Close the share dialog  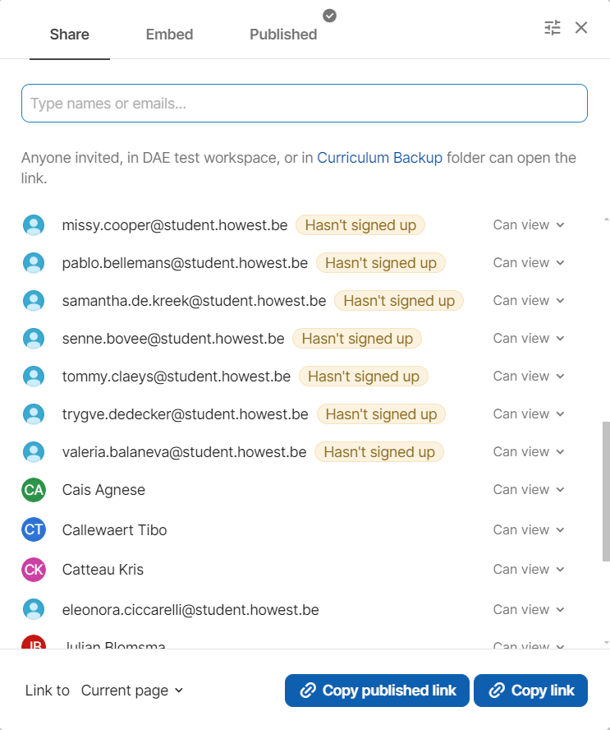tap(581, 28)
